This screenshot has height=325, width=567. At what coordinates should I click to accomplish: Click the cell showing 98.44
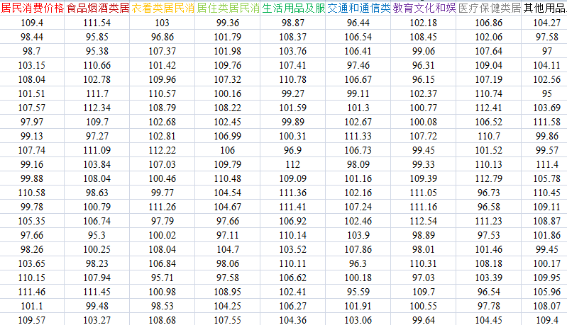coord(32,37)
